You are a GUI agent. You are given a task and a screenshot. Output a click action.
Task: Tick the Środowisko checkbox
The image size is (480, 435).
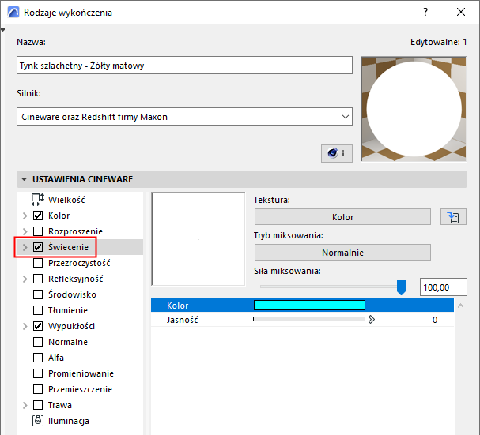click(38, 294)
